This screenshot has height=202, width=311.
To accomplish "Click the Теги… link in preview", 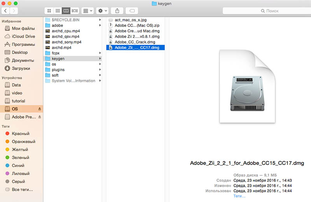I will pos(239,196).
